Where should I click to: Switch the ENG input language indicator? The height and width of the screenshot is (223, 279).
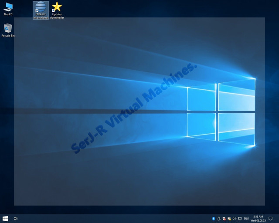pos(246,219)
